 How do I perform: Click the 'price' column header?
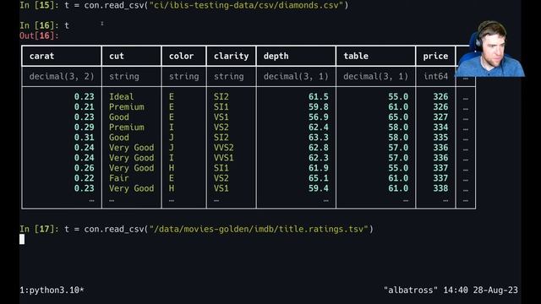[x=435, y=56]
